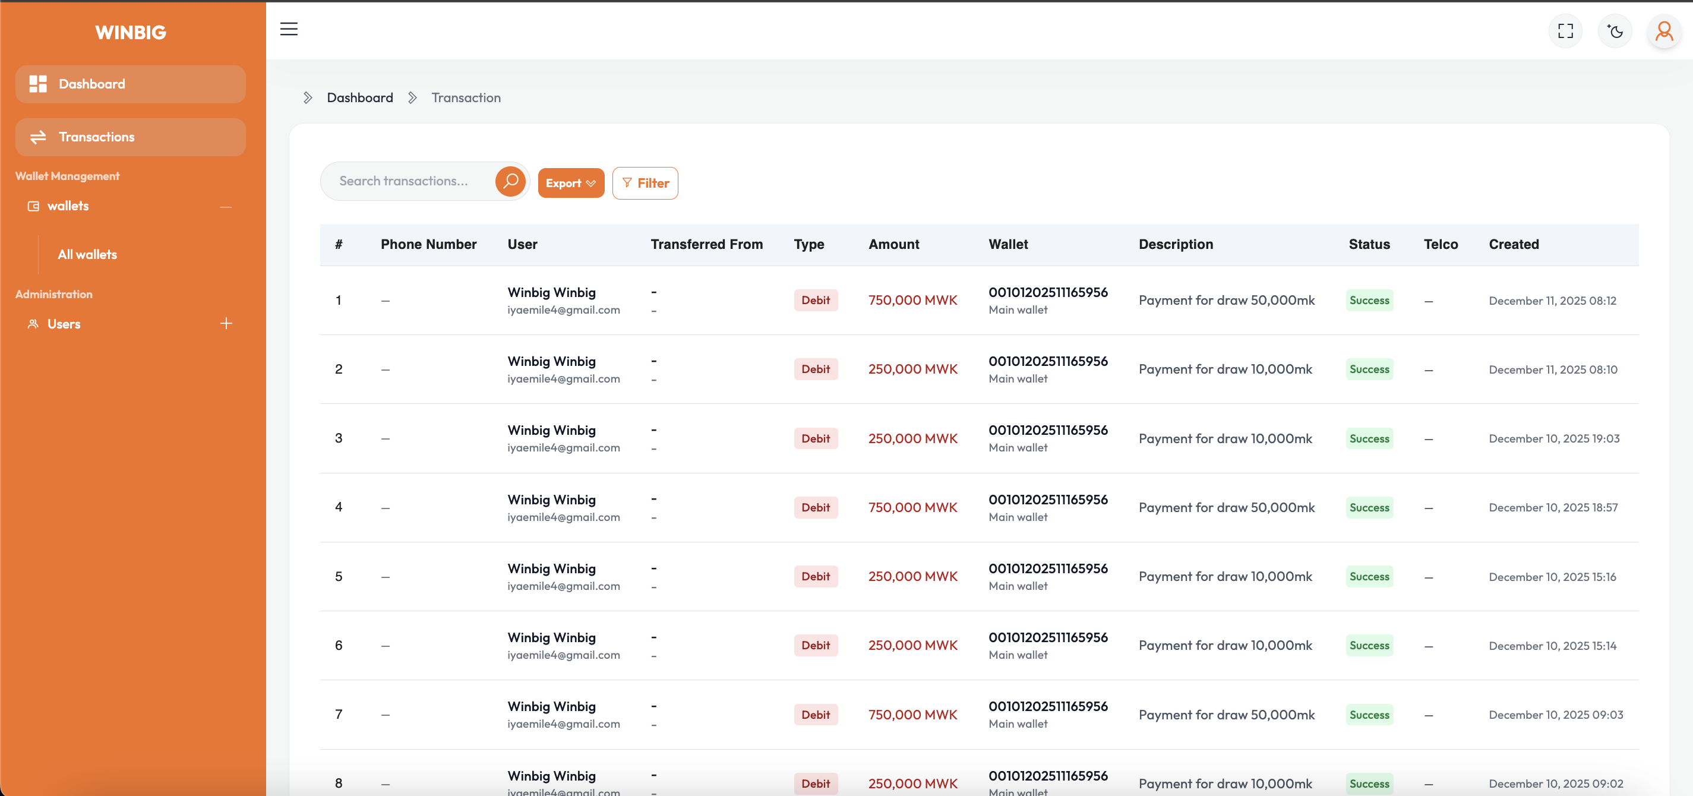Collapse the wallets section with the minus icon
1693x796 pixels.
226,207
